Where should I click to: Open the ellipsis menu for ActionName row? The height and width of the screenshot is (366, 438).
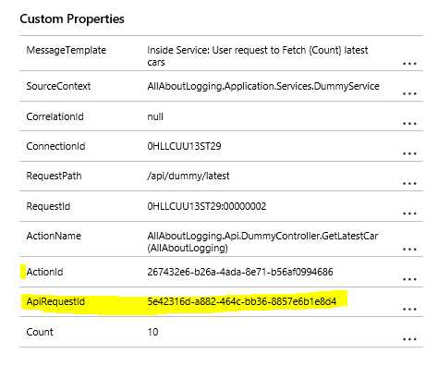click(x=409, y=250)
